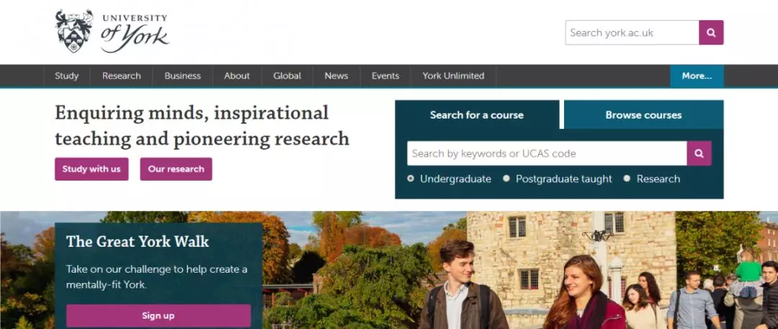Open the York Unlimited link
Screen dimensions: 778x329
[454, 76]
